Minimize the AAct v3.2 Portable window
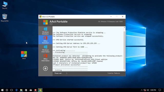Image resolution: width=164 pixels, height=92 pixels. (x=111, y=17)
